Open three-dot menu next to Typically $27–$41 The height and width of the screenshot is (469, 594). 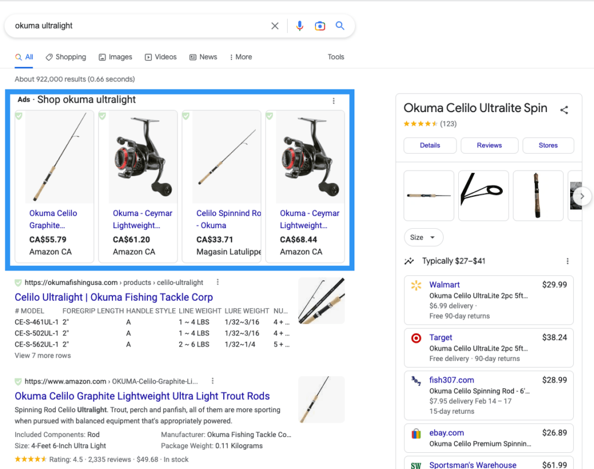click(x=567, y=261)
